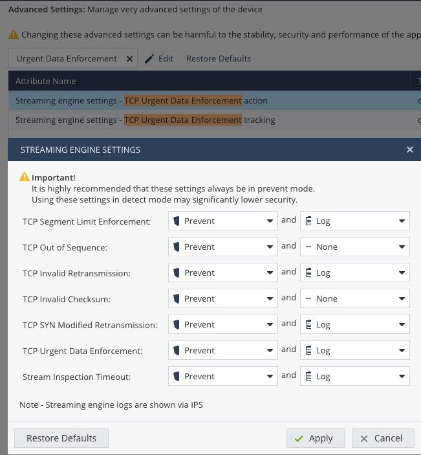Expand TCP Invalid Checksum action dropdown
This screenshot has height=455, width=421.
(x=223, y=298)
